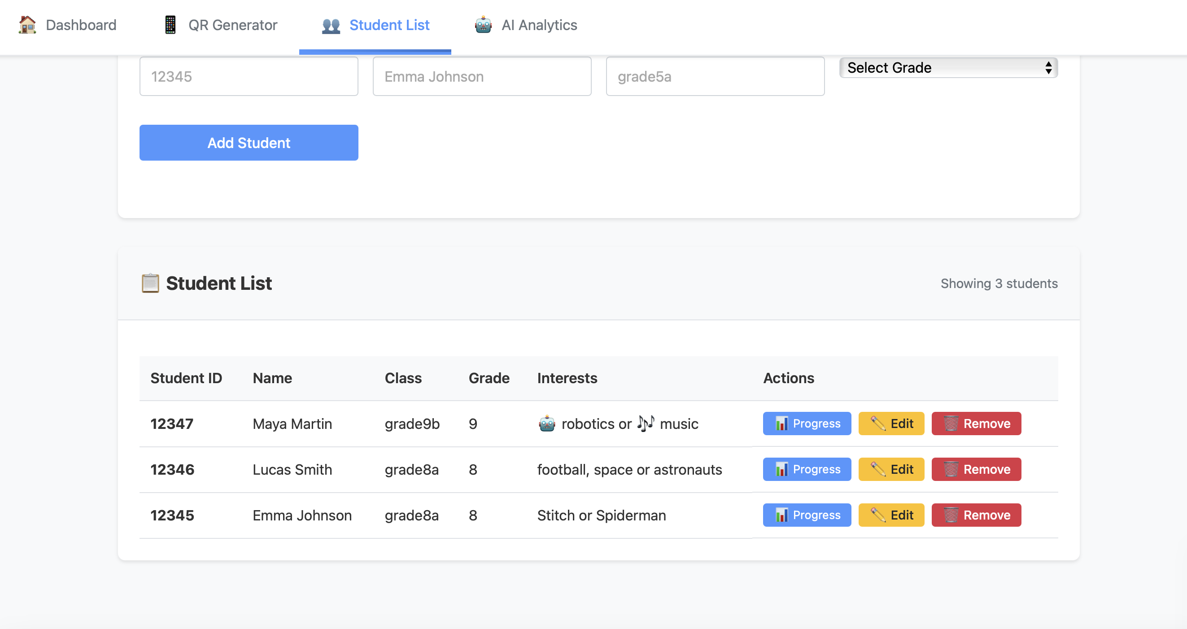Viewport: 1187px width, 629px height.
Task: Open the Select Grade dropdown
Action: (x=948, y=68)
